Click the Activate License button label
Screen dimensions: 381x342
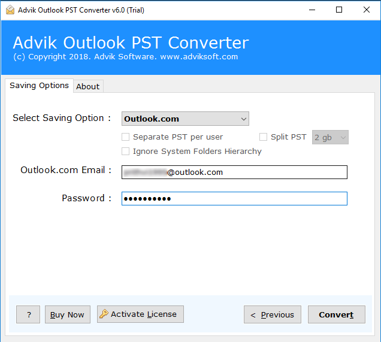click(144, 314)
